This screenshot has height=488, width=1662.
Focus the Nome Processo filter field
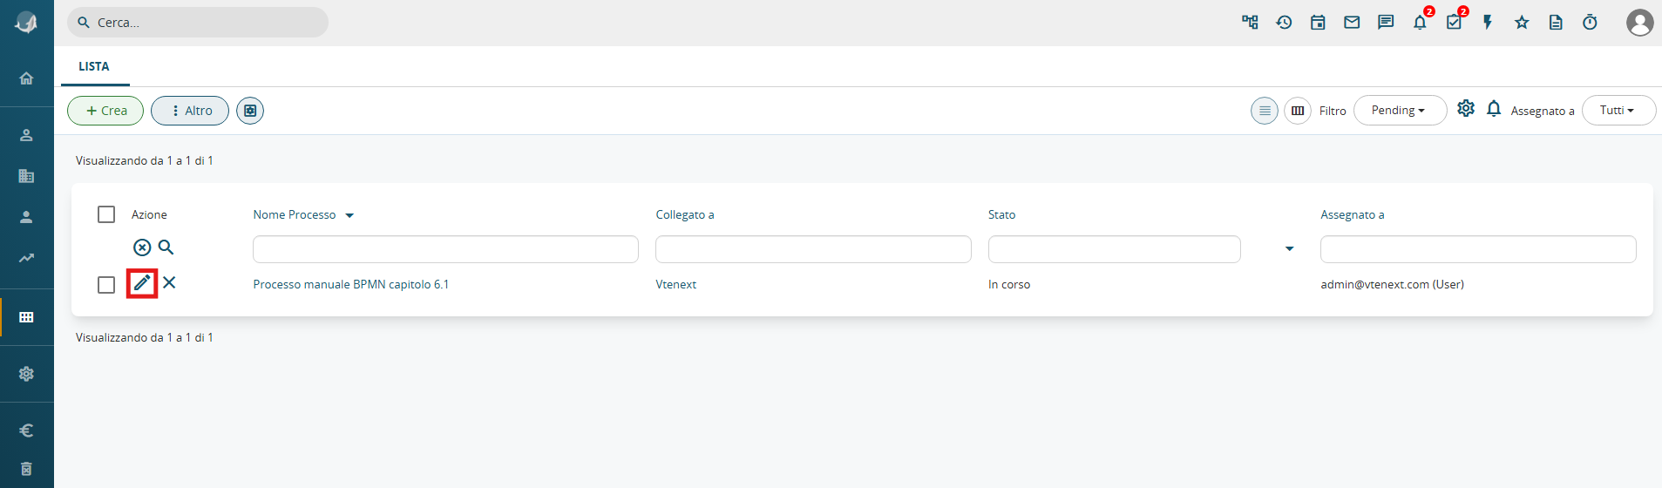tap(445, 249)
